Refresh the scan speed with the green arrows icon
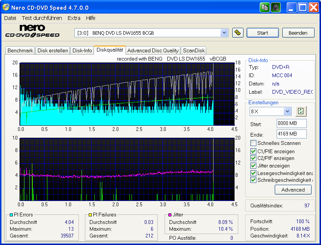Image resolution: width=321 pixels, height=245 pixels. 301,111
